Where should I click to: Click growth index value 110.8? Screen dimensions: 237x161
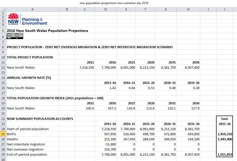(131, 108)
